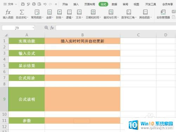Select cell A5 labeled 显示结果
The height and width of the screenshot is (132, 176).
27,65
